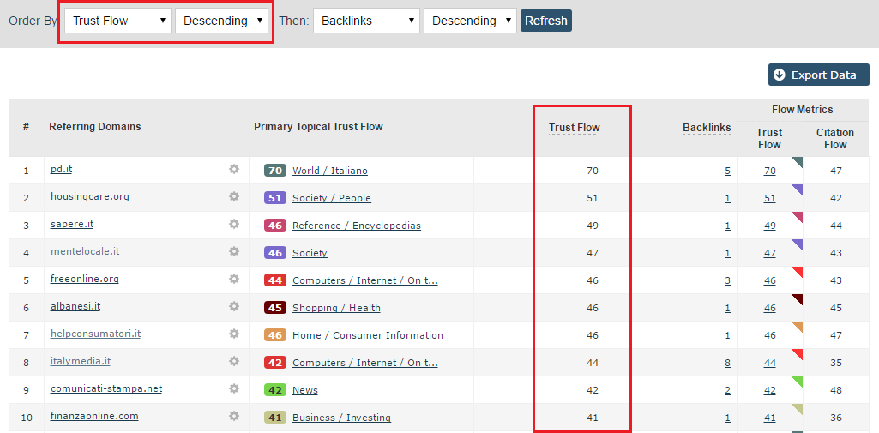Viewport: 879px width, 433px height.
Task: Open the albanesi.it domain link
Action: pyautogui.click(x=75, y=306)
